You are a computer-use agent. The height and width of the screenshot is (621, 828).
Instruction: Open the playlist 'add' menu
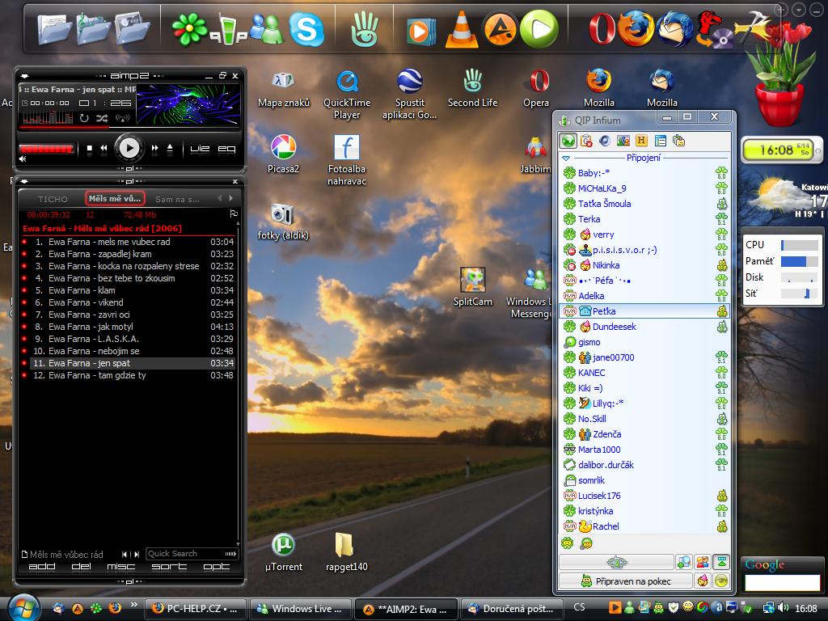pos(42,567)
